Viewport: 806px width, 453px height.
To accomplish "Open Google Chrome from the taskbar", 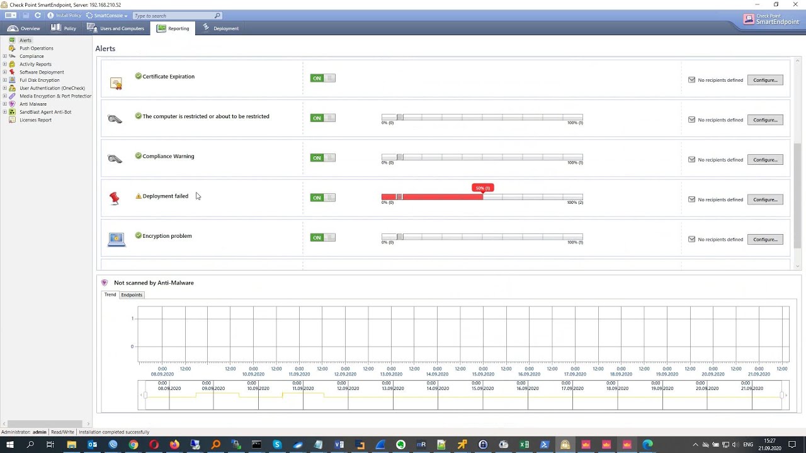I will 133,445.
